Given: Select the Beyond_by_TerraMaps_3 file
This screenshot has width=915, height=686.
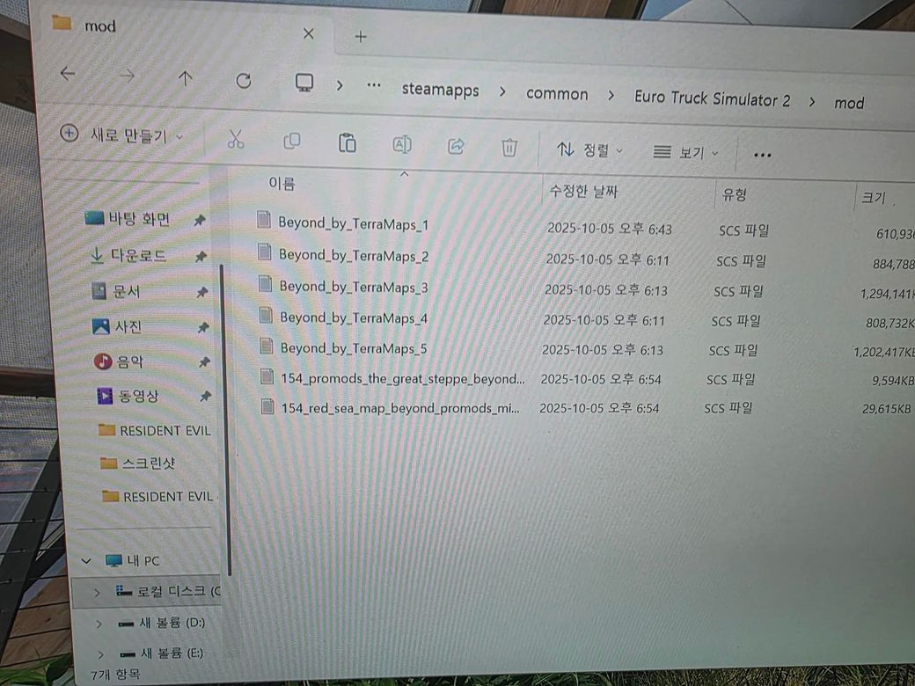Looking at the screenshot, I should pos(353,287).
